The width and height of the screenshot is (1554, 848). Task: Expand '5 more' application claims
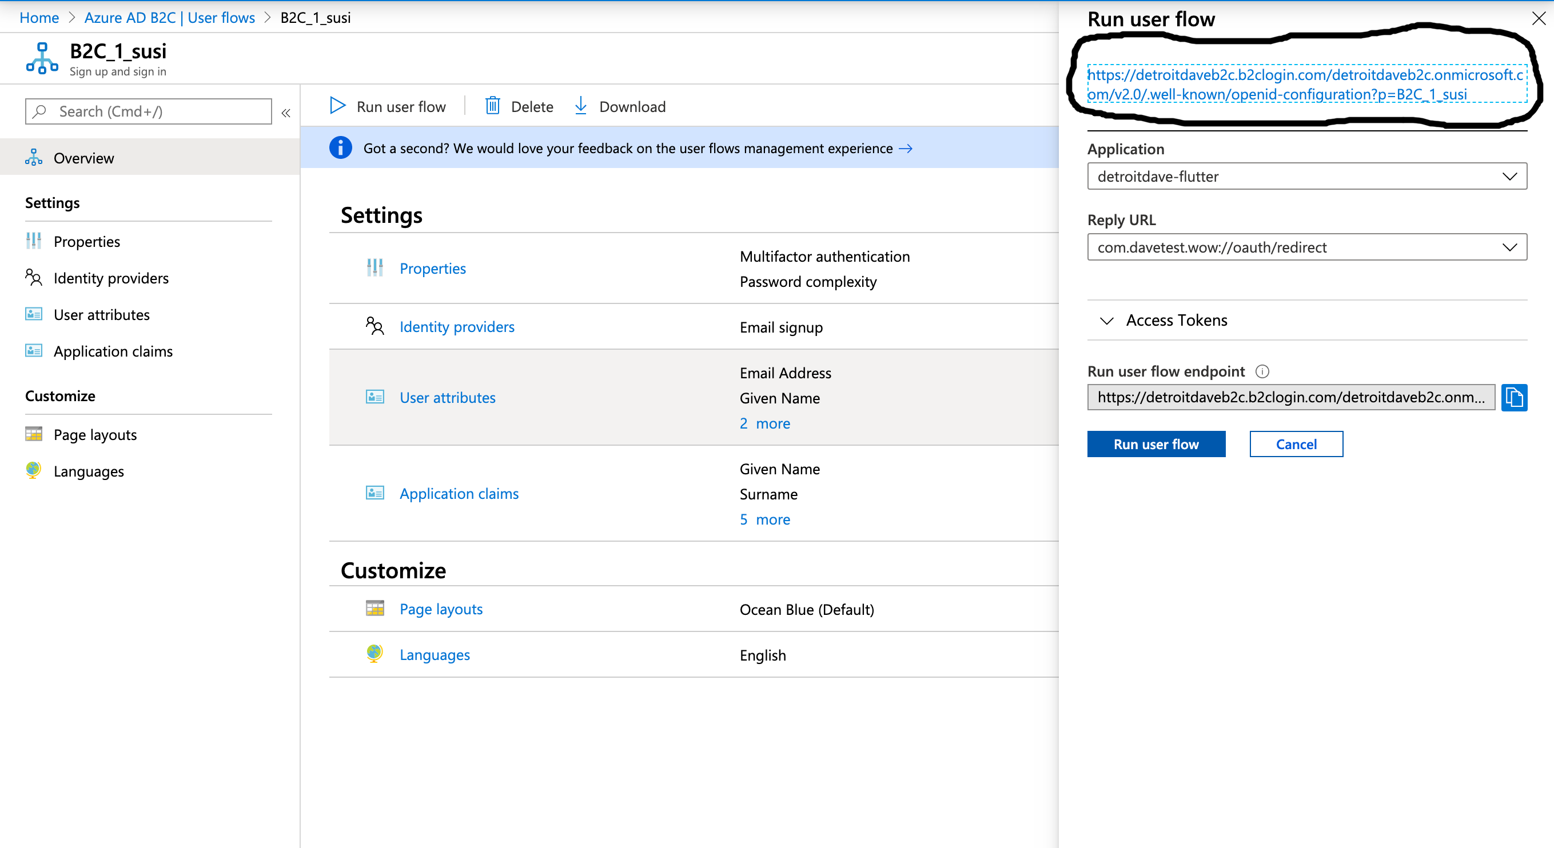click(764, 519)
